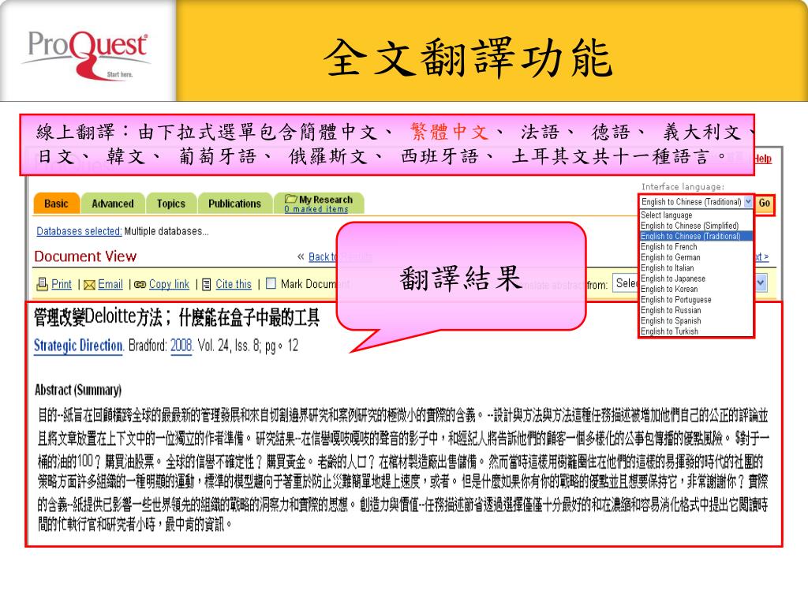Click the chain link icon beside Copy link
Image resolution: width=808 pixels, height=606 pixels.
click(x=140, y=284)
